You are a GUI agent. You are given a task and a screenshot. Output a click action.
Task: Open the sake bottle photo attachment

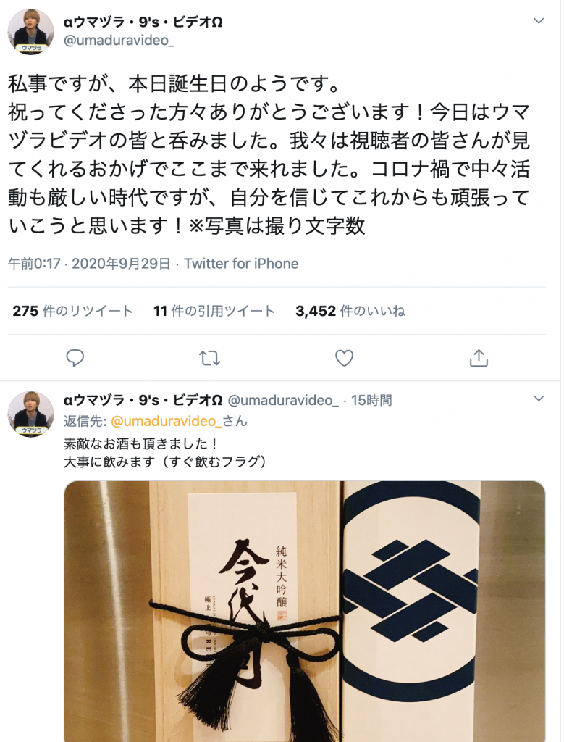tap(305, 612)
